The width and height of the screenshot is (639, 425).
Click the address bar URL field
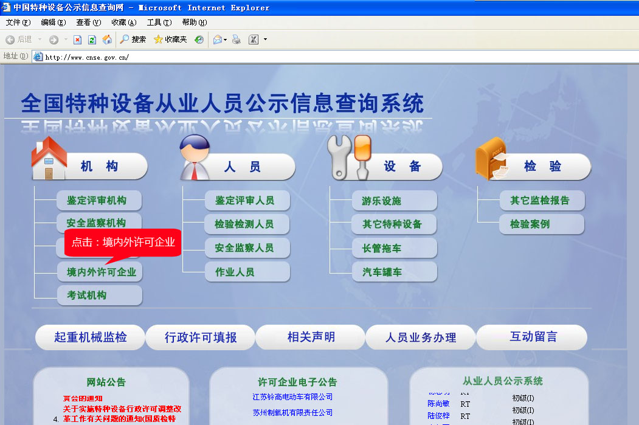tap(304, 57)
